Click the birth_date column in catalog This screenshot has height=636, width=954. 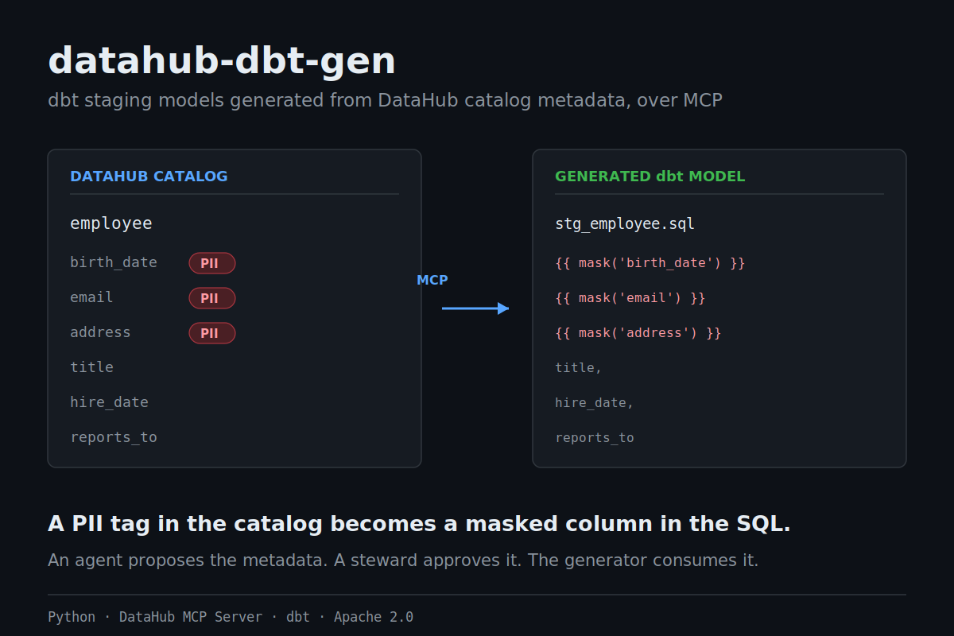[x=114, y=262]
